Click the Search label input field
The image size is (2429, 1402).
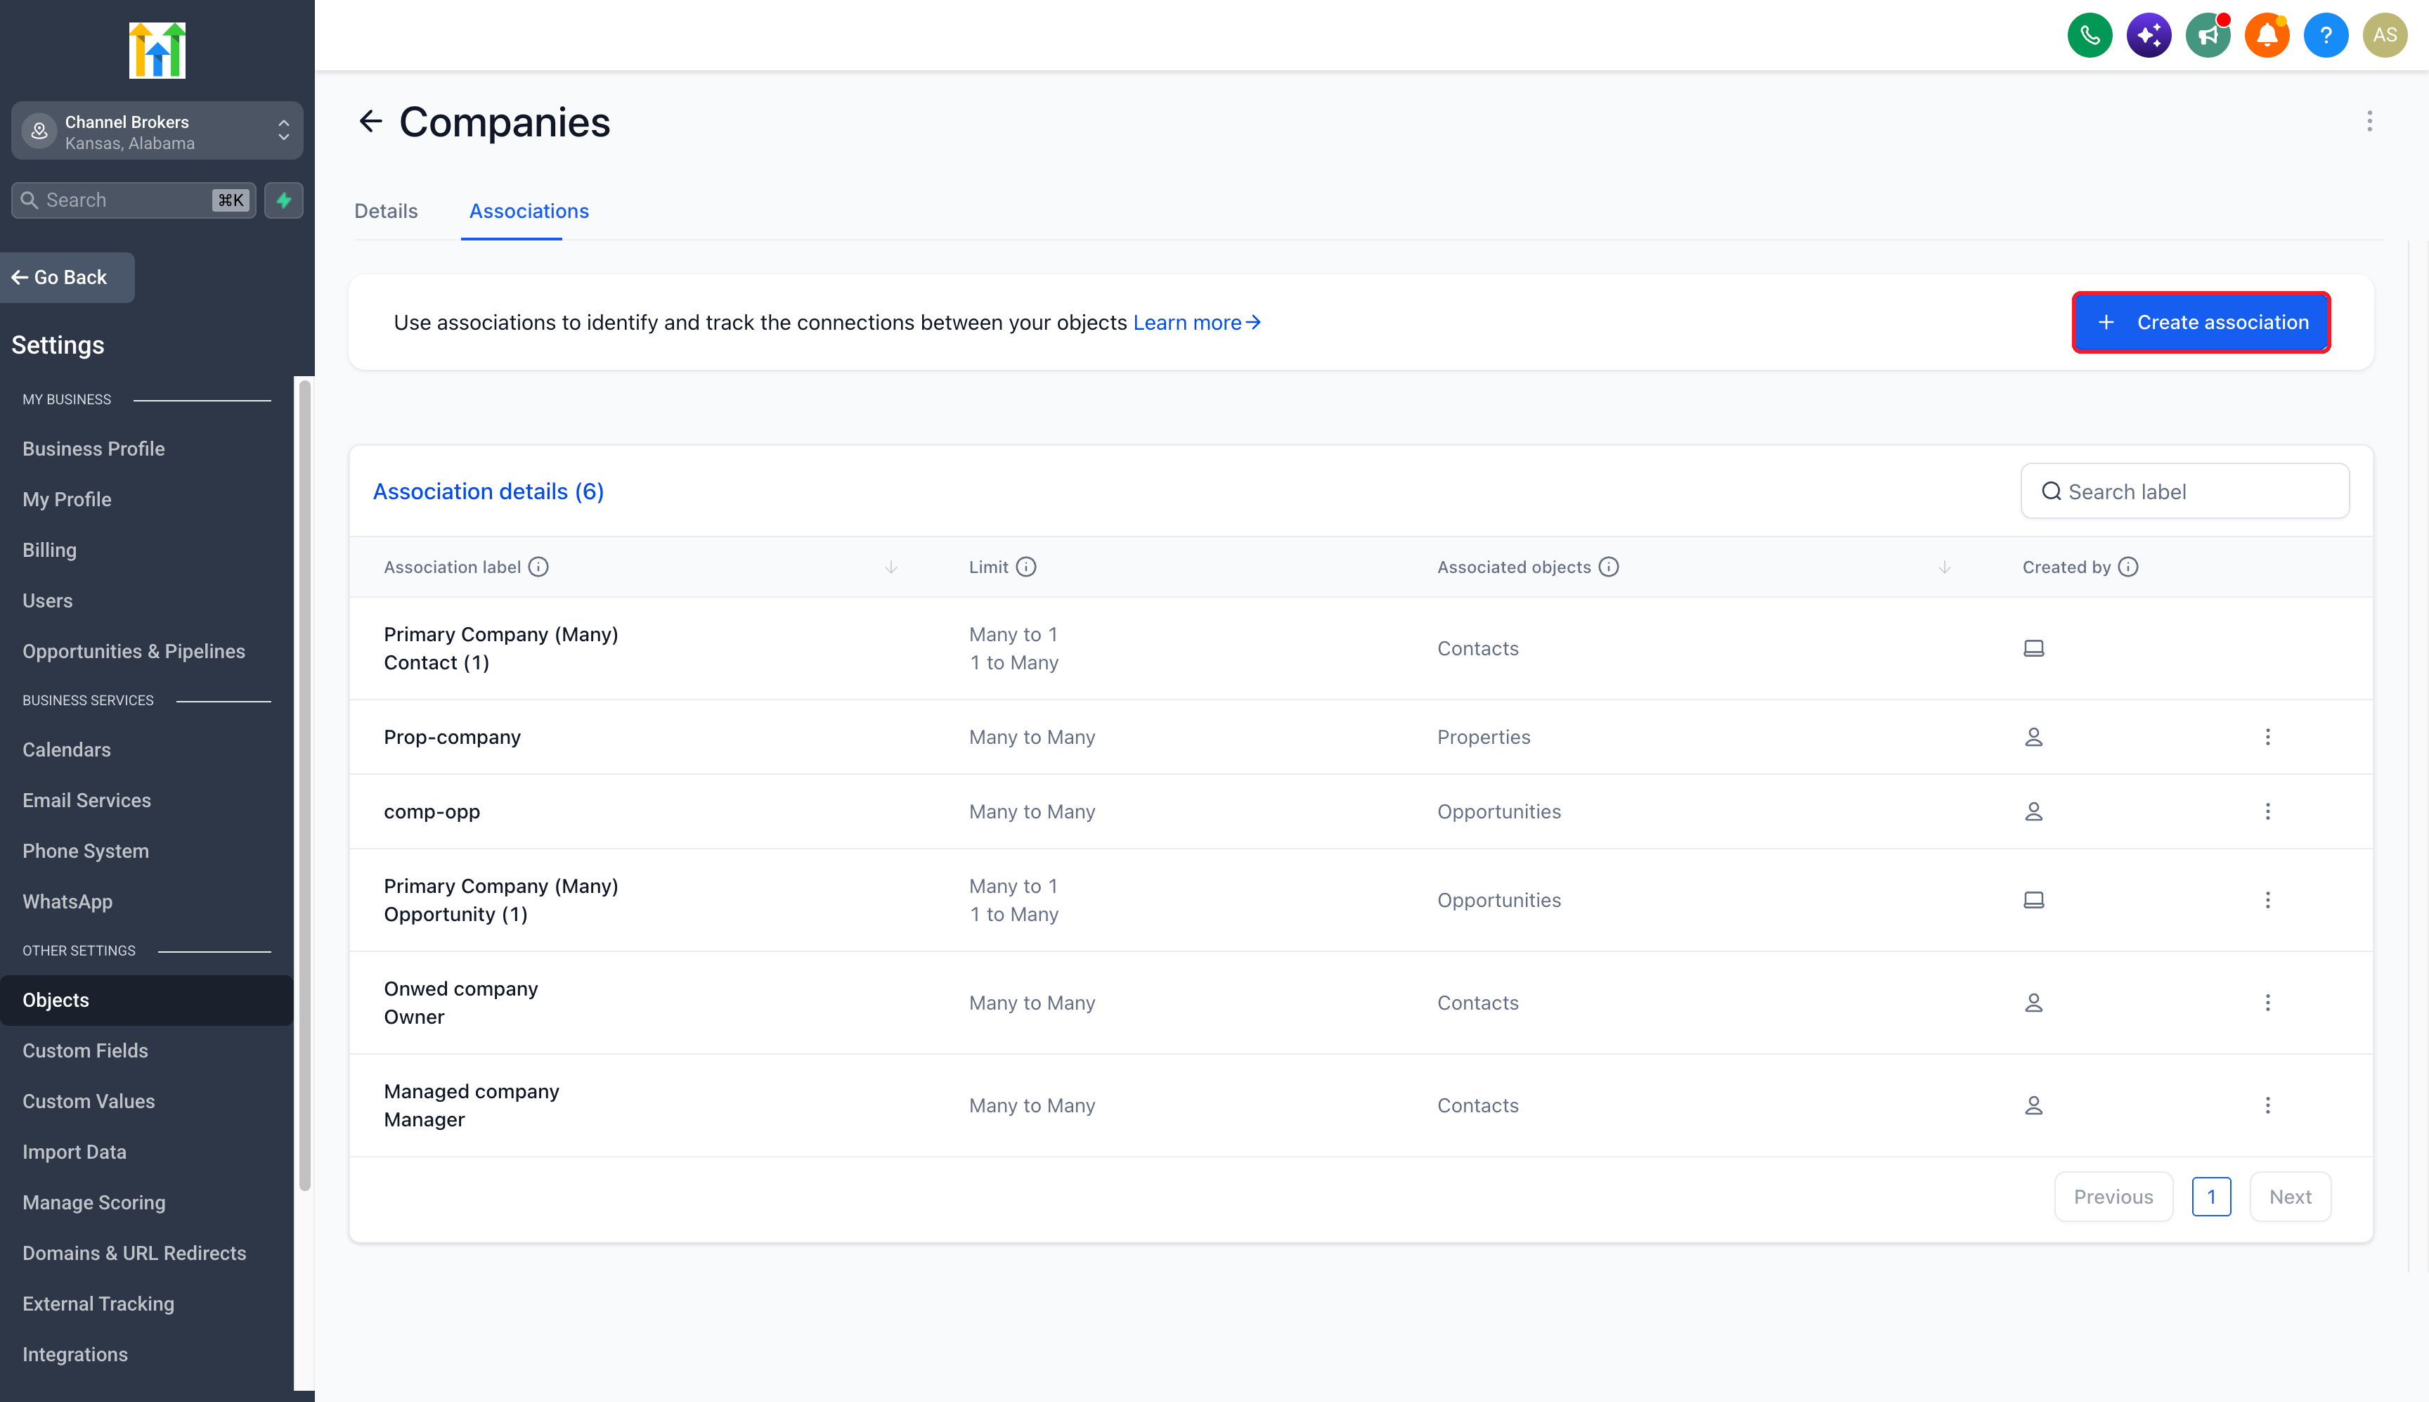click(x=2184, y=491)
